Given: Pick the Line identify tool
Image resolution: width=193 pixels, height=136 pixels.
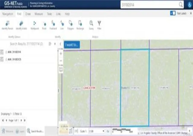Looking at the screenshot, I should click(x=62, y=25).
